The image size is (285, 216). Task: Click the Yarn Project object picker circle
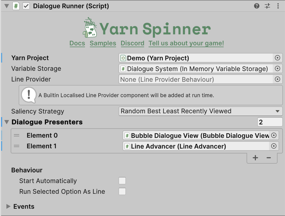pyautogui.click(x=278, y=58)
